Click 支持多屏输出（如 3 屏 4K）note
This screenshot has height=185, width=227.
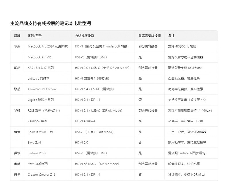187,100
